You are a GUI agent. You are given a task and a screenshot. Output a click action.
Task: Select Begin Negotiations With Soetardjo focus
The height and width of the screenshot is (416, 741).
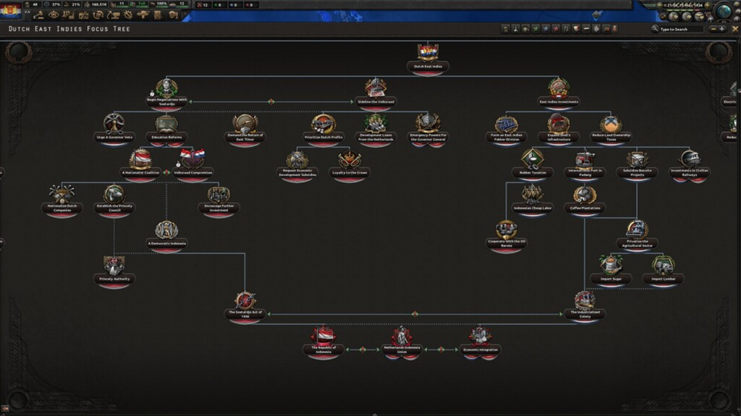pyautogui.click(x=166, y=93)
